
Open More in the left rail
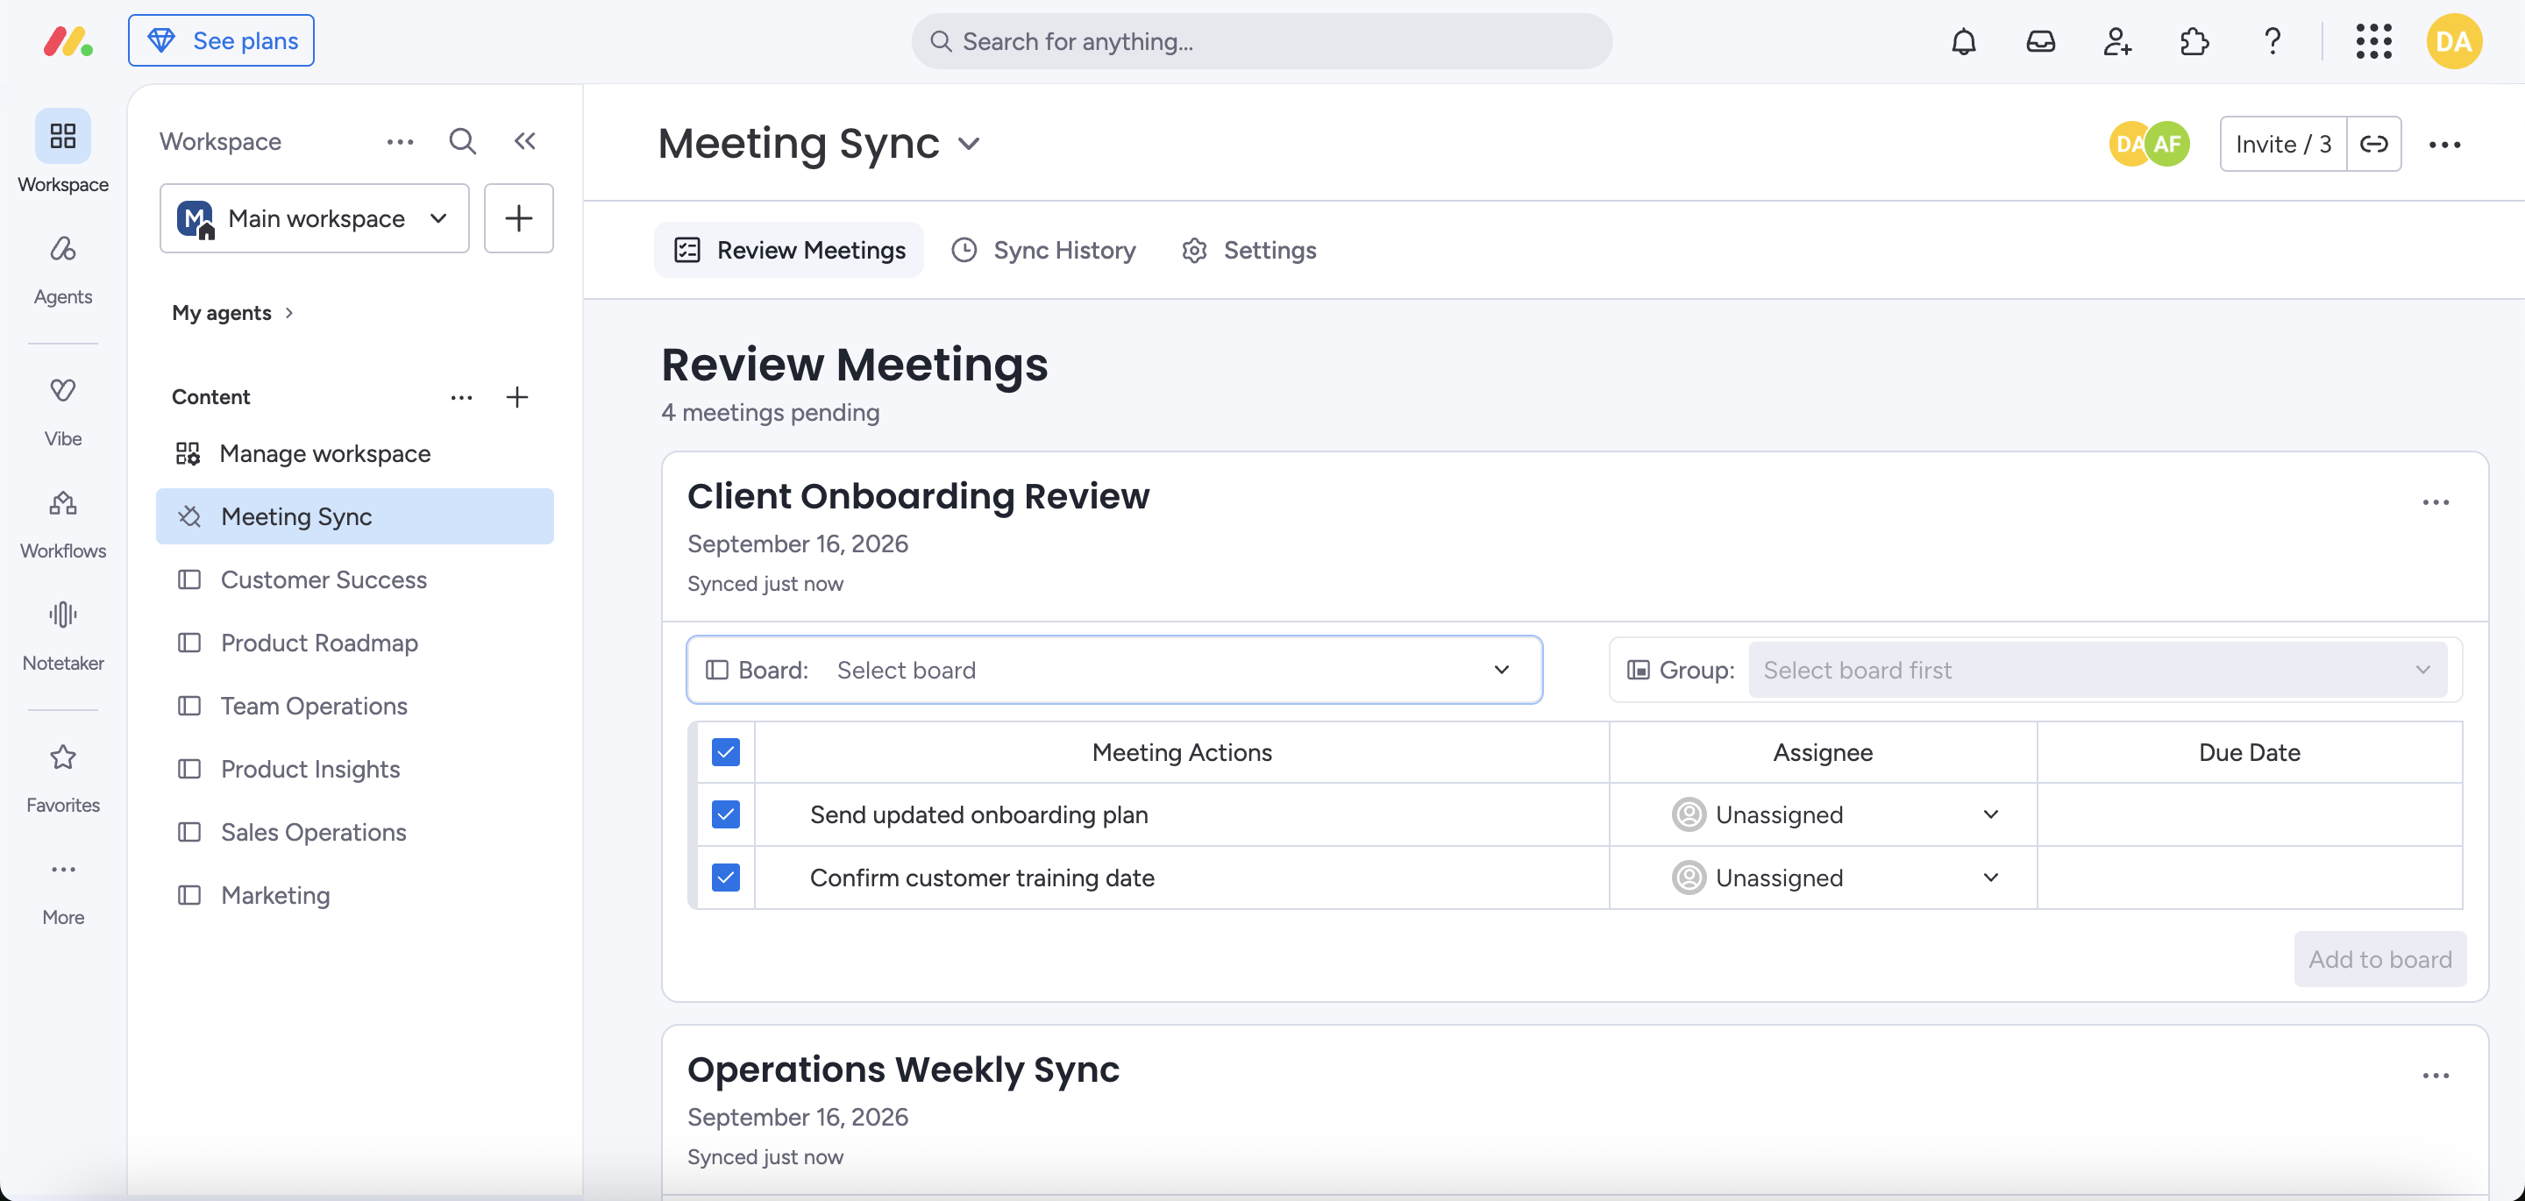tap(63, 892)
